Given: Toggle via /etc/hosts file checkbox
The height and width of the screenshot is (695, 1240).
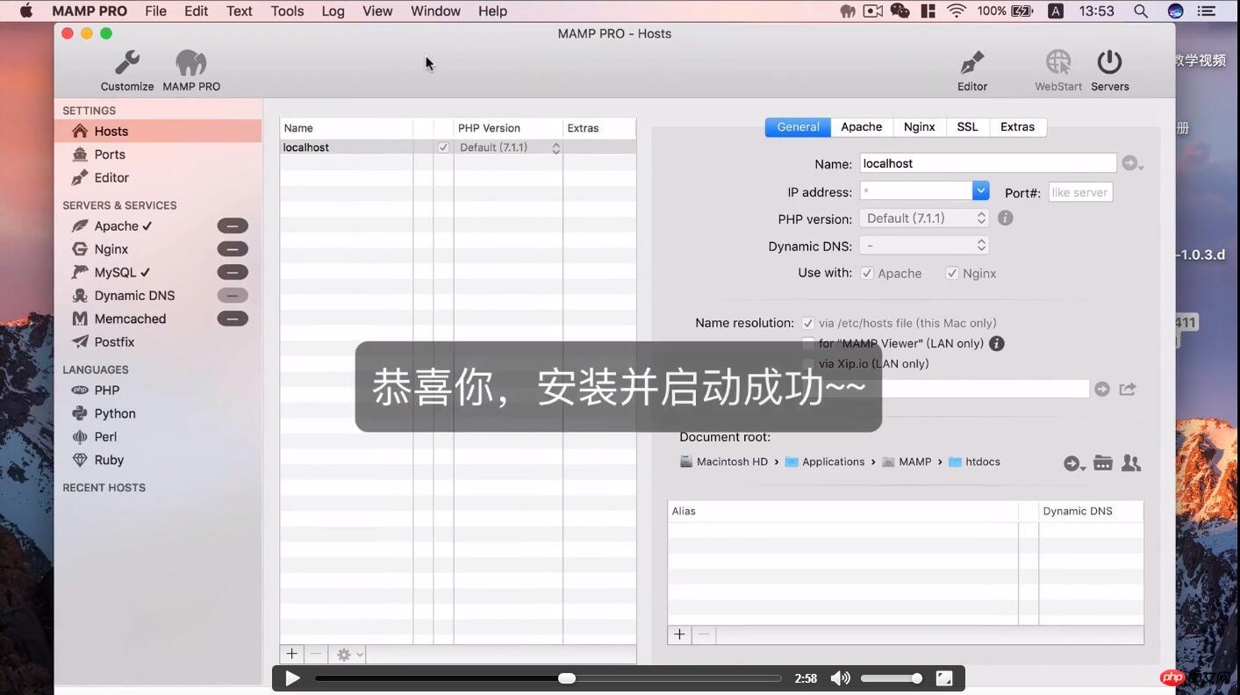Looking at the screenshot, I should 808,323.
